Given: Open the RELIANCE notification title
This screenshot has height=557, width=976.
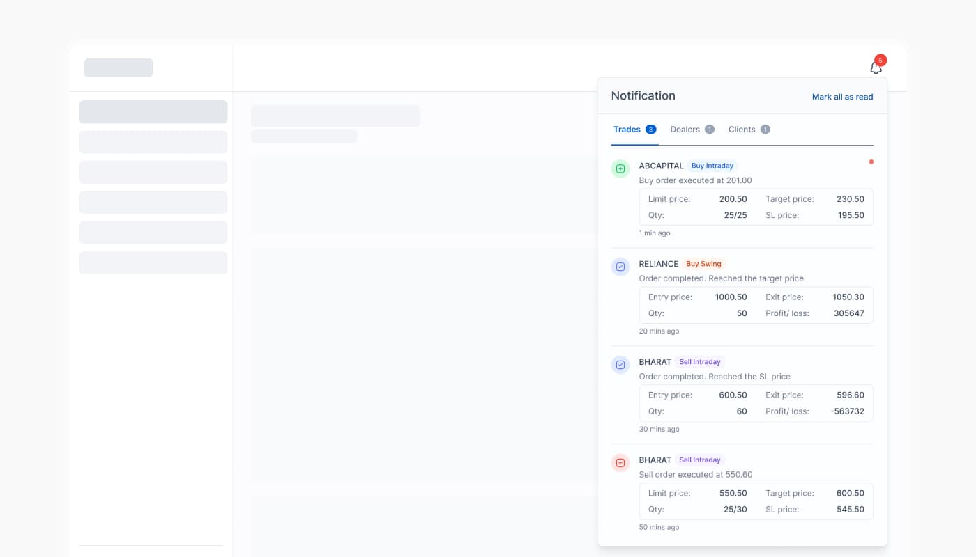Looking at the screenshot, I should (659, 264).
